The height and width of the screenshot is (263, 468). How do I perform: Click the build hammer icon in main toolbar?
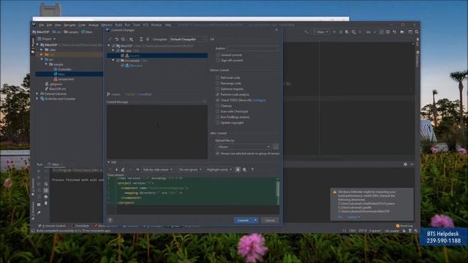coord(306,31)
